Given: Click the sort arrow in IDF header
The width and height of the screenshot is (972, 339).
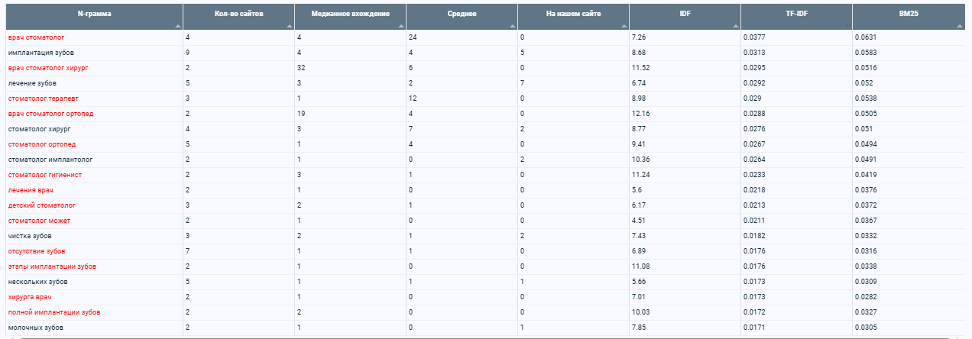Looking at the screenshot, I should tap(736, 26).
